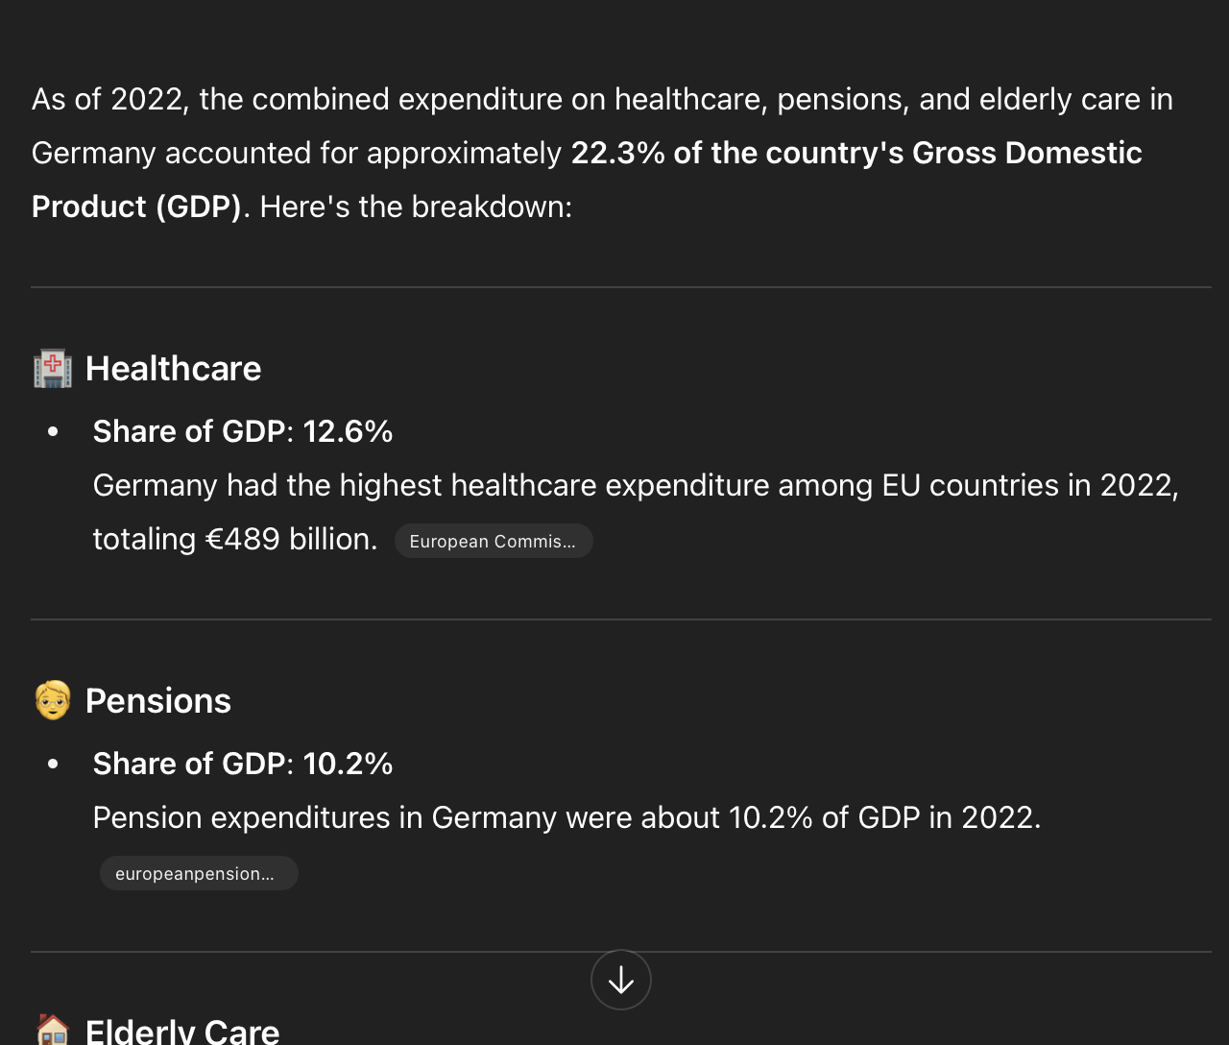Image resolution: width=1229 pixels, height=1045 pixels.
Task: Click the "€489 billion" figure
Action: click(x=291, y=539)
